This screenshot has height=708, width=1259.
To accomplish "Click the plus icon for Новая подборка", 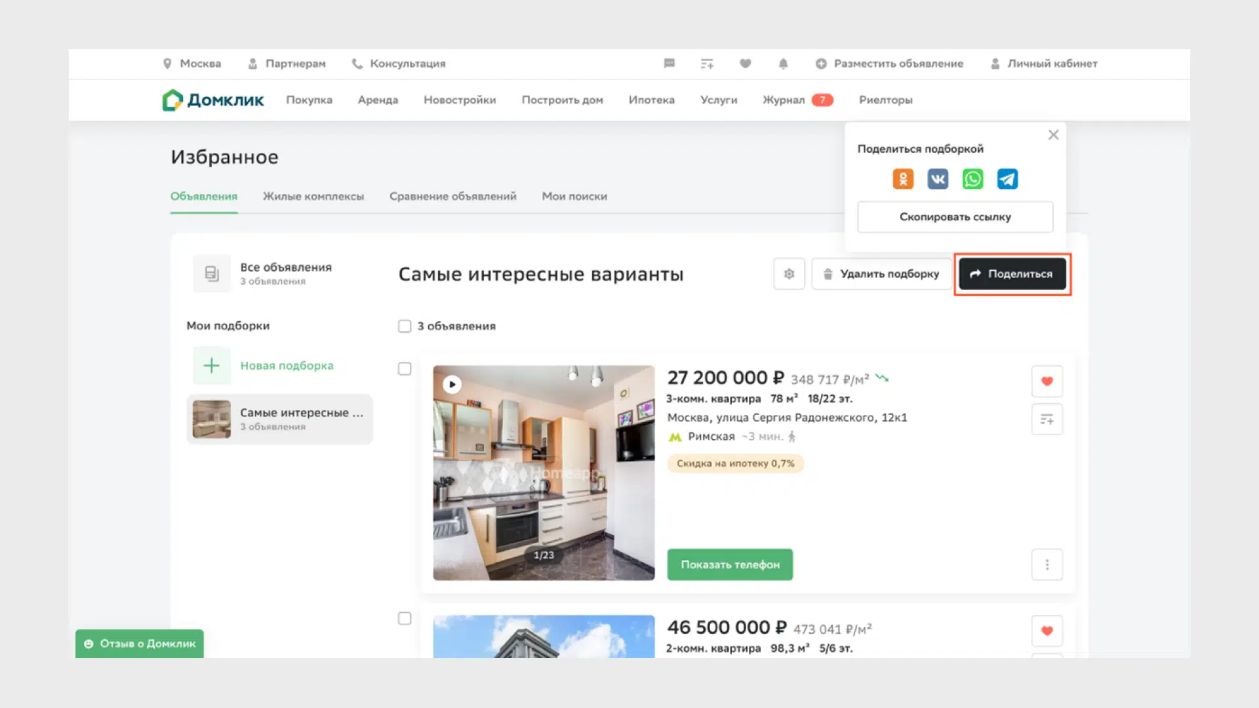I will pos(211,366).
